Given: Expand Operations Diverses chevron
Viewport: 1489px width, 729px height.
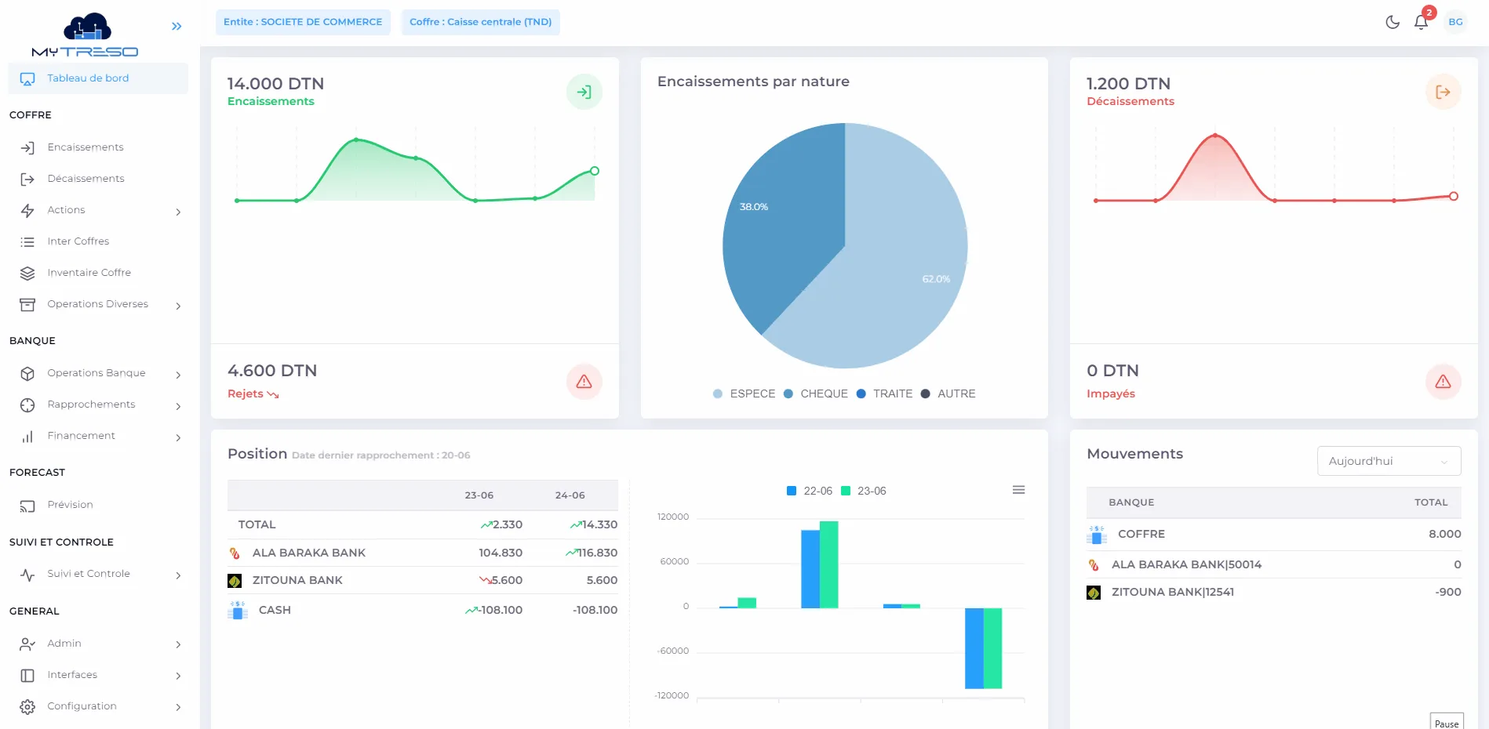Looking at the screenshot, I should [178, 306].
